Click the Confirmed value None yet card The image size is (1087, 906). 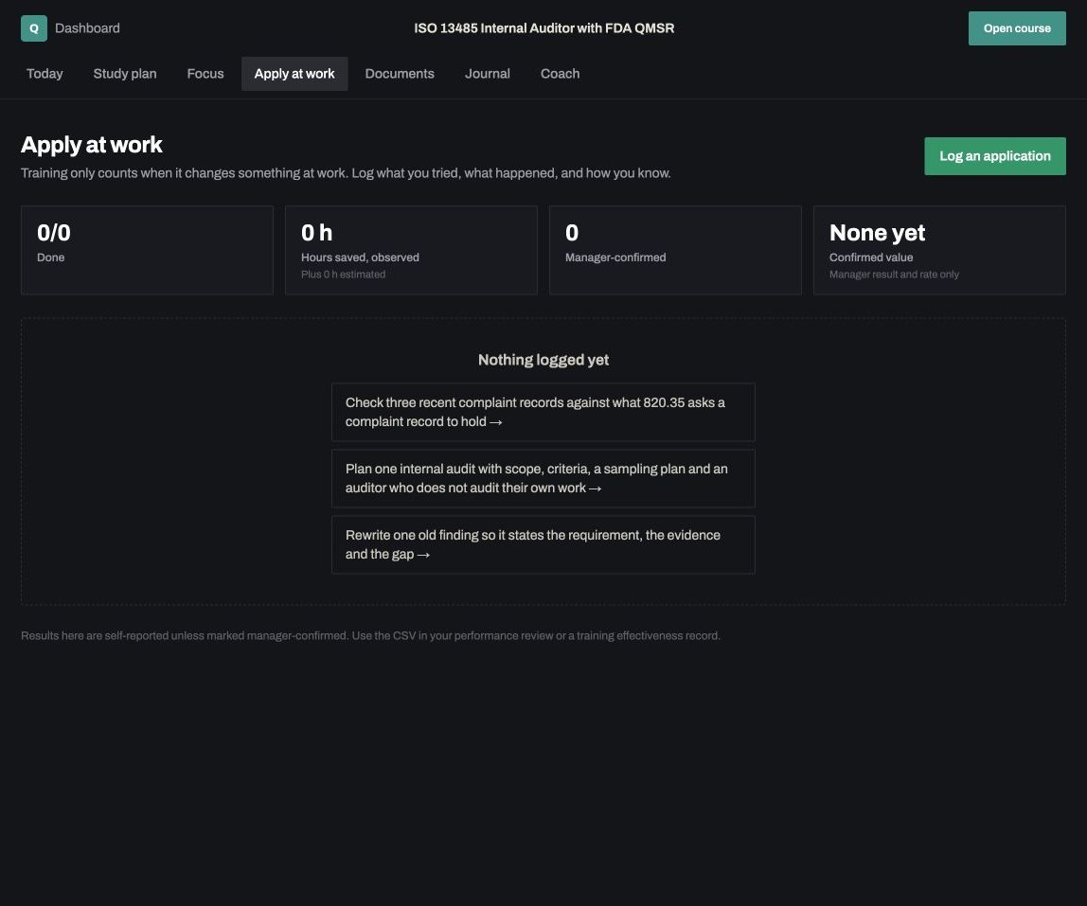939,250
